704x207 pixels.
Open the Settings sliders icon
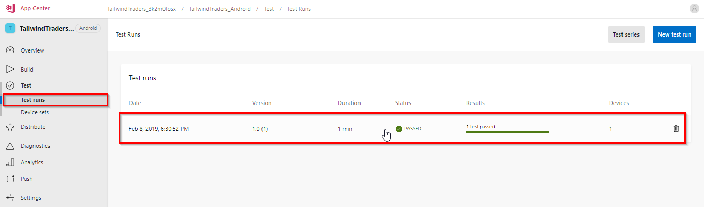[x=10, y=198]
